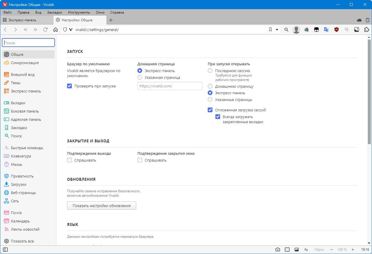The height and width of the screenshot is (254, 372).
Task: Select Указанная страница radio button
Action: point(140,77)
